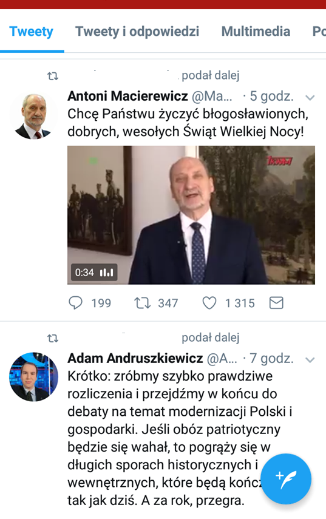Reply to Macierewicz's Easter wishes tweet

tap(75, 303)
